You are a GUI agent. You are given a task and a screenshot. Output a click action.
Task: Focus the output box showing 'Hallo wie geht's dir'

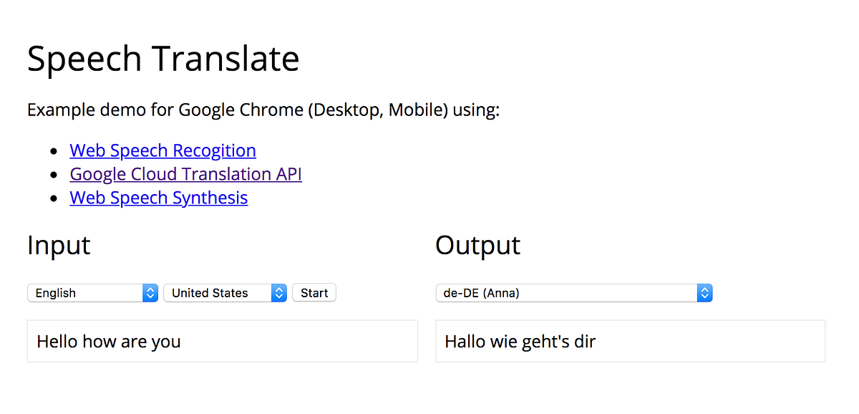[x=631, y=341]
